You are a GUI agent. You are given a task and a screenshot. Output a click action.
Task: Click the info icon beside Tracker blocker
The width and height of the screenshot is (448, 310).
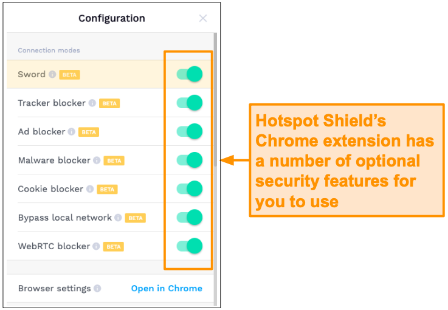pos(92,103)
